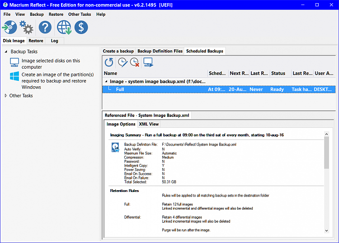
Task: Click the scrollbar up arrow in Image Options
Action: [326, 134]
